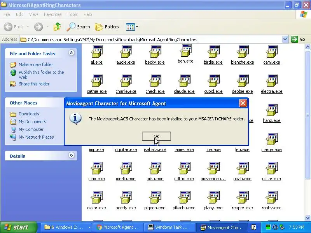This screenshot has height=233, width=311.
Task: Select the miku.exe file icon
Action: click(x=155, y=169)
